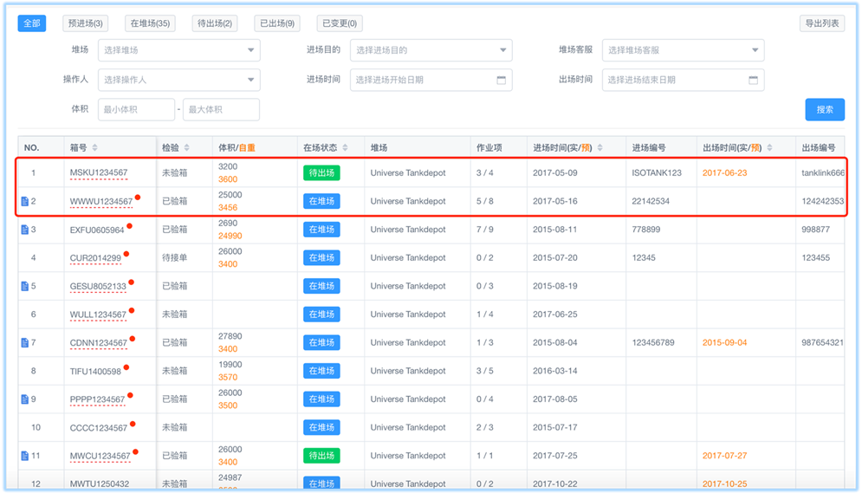
Task: Open container link MSKU1234567
Action: pos(99,172)
